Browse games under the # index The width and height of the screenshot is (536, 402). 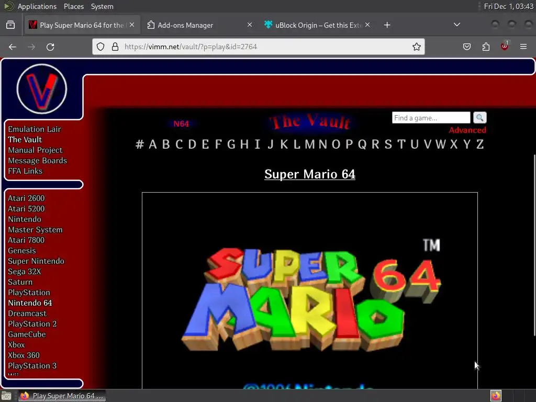[139, 144]
